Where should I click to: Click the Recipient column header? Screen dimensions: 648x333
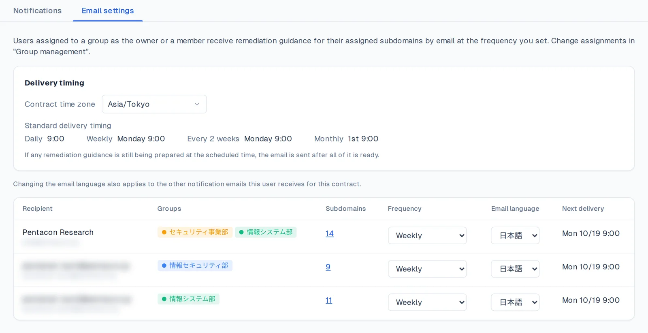click(x=38, y=209)
